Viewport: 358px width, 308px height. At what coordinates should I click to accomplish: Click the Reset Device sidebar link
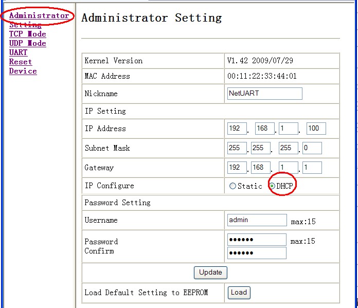(21, 62)
